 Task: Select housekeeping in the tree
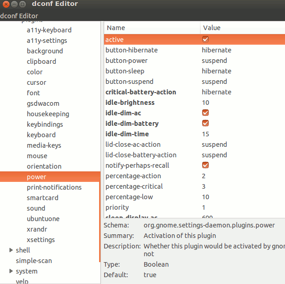48,114
